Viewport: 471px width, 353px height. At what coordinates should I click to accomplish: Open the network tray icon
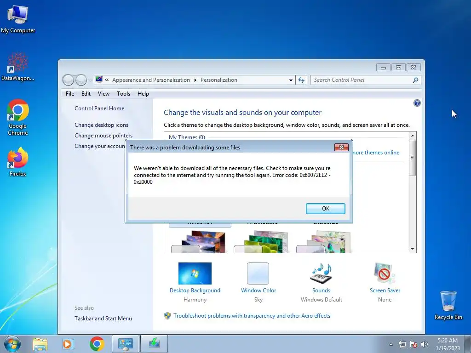click(x=402, y=344)
